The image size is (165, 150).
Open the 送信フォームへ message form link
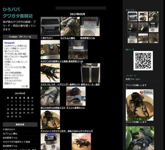[133, 79]
